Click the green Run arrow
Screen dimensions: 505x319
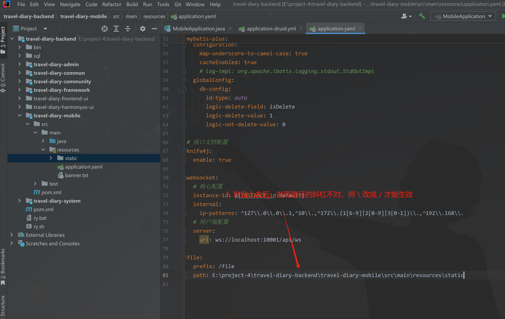(x=503, y=16)
